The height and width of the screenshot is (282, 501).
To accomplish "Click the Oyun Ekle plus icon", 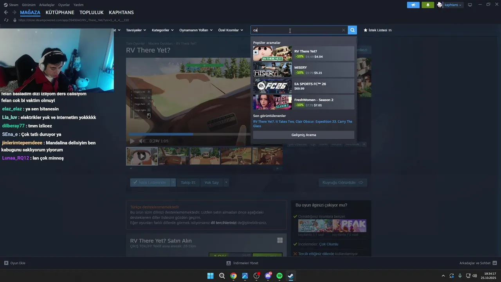I will pyautogui.click(x=6, y=263).
